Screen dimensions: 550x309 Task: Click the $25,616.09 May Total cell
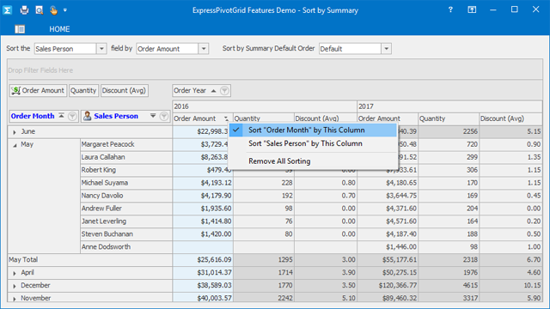point(203,259)
